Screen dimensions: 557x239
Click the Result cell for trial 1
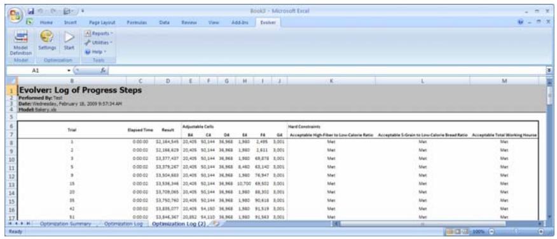point(168,141)
